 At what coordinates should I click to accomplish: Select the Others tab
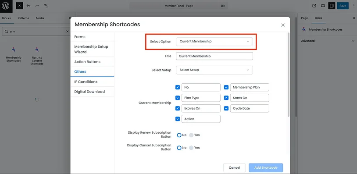(92, 71)
